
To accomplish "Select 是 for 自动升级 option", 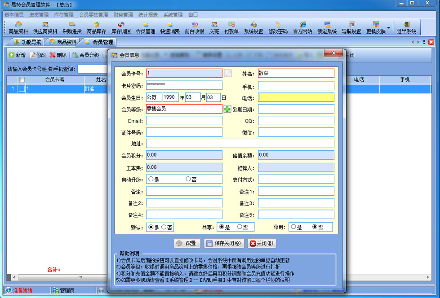I will (x=151, y=180).
